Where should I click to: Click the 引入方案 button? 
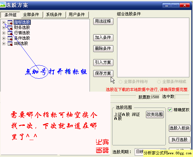click(103, 62)
